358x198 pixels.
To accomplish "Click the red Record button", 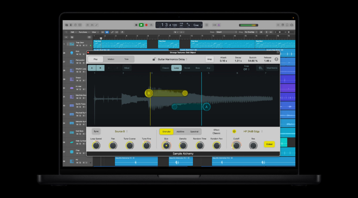I will tap(146, 25).
